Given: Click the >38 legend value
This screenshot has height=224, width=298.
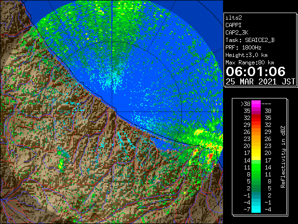Looking at the screenshot, I should (245, 104).
